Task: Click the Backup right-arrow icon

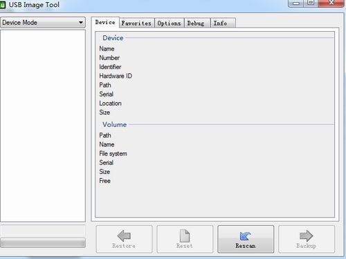Action: pyautogui.click(x=306, y=236)
